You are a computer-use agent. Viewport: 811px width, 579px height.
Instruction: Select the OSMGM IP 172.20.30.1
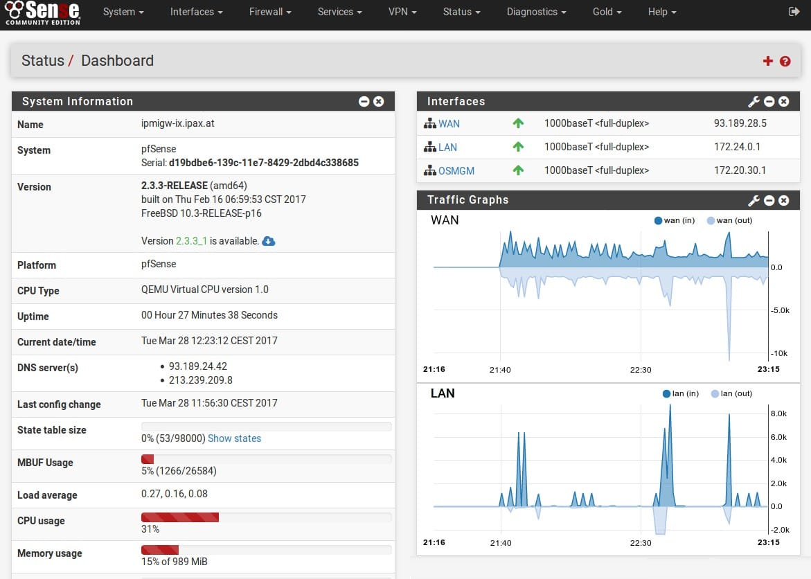[x=740, y=170]
